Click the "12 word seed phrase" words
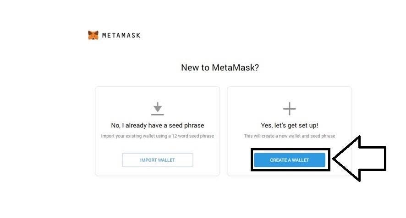This screenshot has height=218, width=406. pos(193,136)
